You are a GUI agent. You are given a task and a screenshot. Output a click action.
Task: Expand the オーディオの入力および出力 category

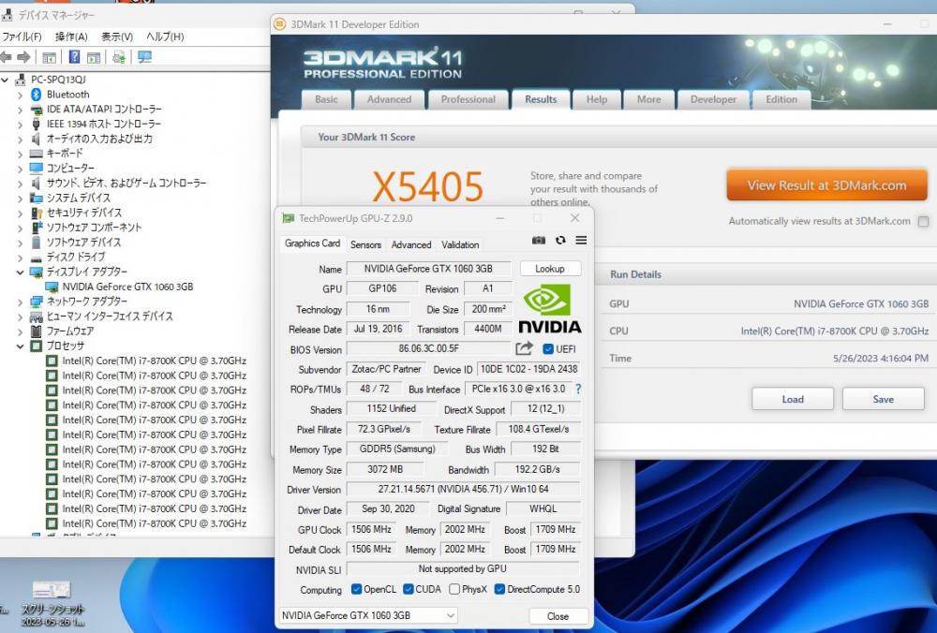(21, 139)
